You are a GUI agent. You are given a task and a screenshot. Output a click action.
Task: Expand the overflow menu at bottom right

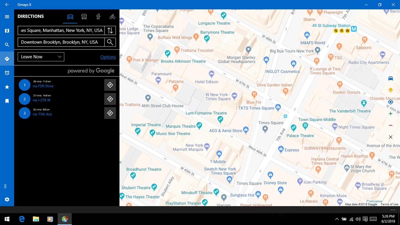click(x=392, y=210)
